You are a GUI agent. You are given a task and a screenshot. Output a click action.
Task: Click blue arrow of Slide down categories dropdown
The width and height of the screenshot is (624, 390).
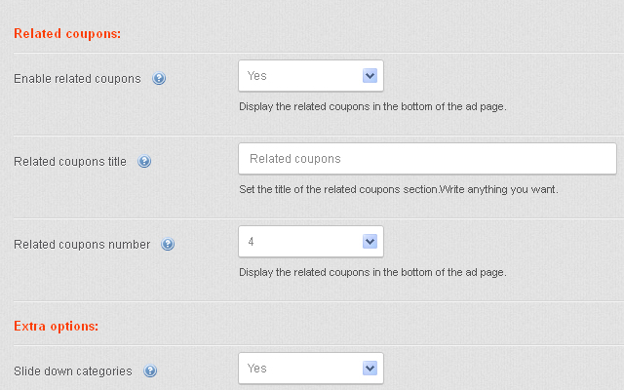click(x=370, y=369)
